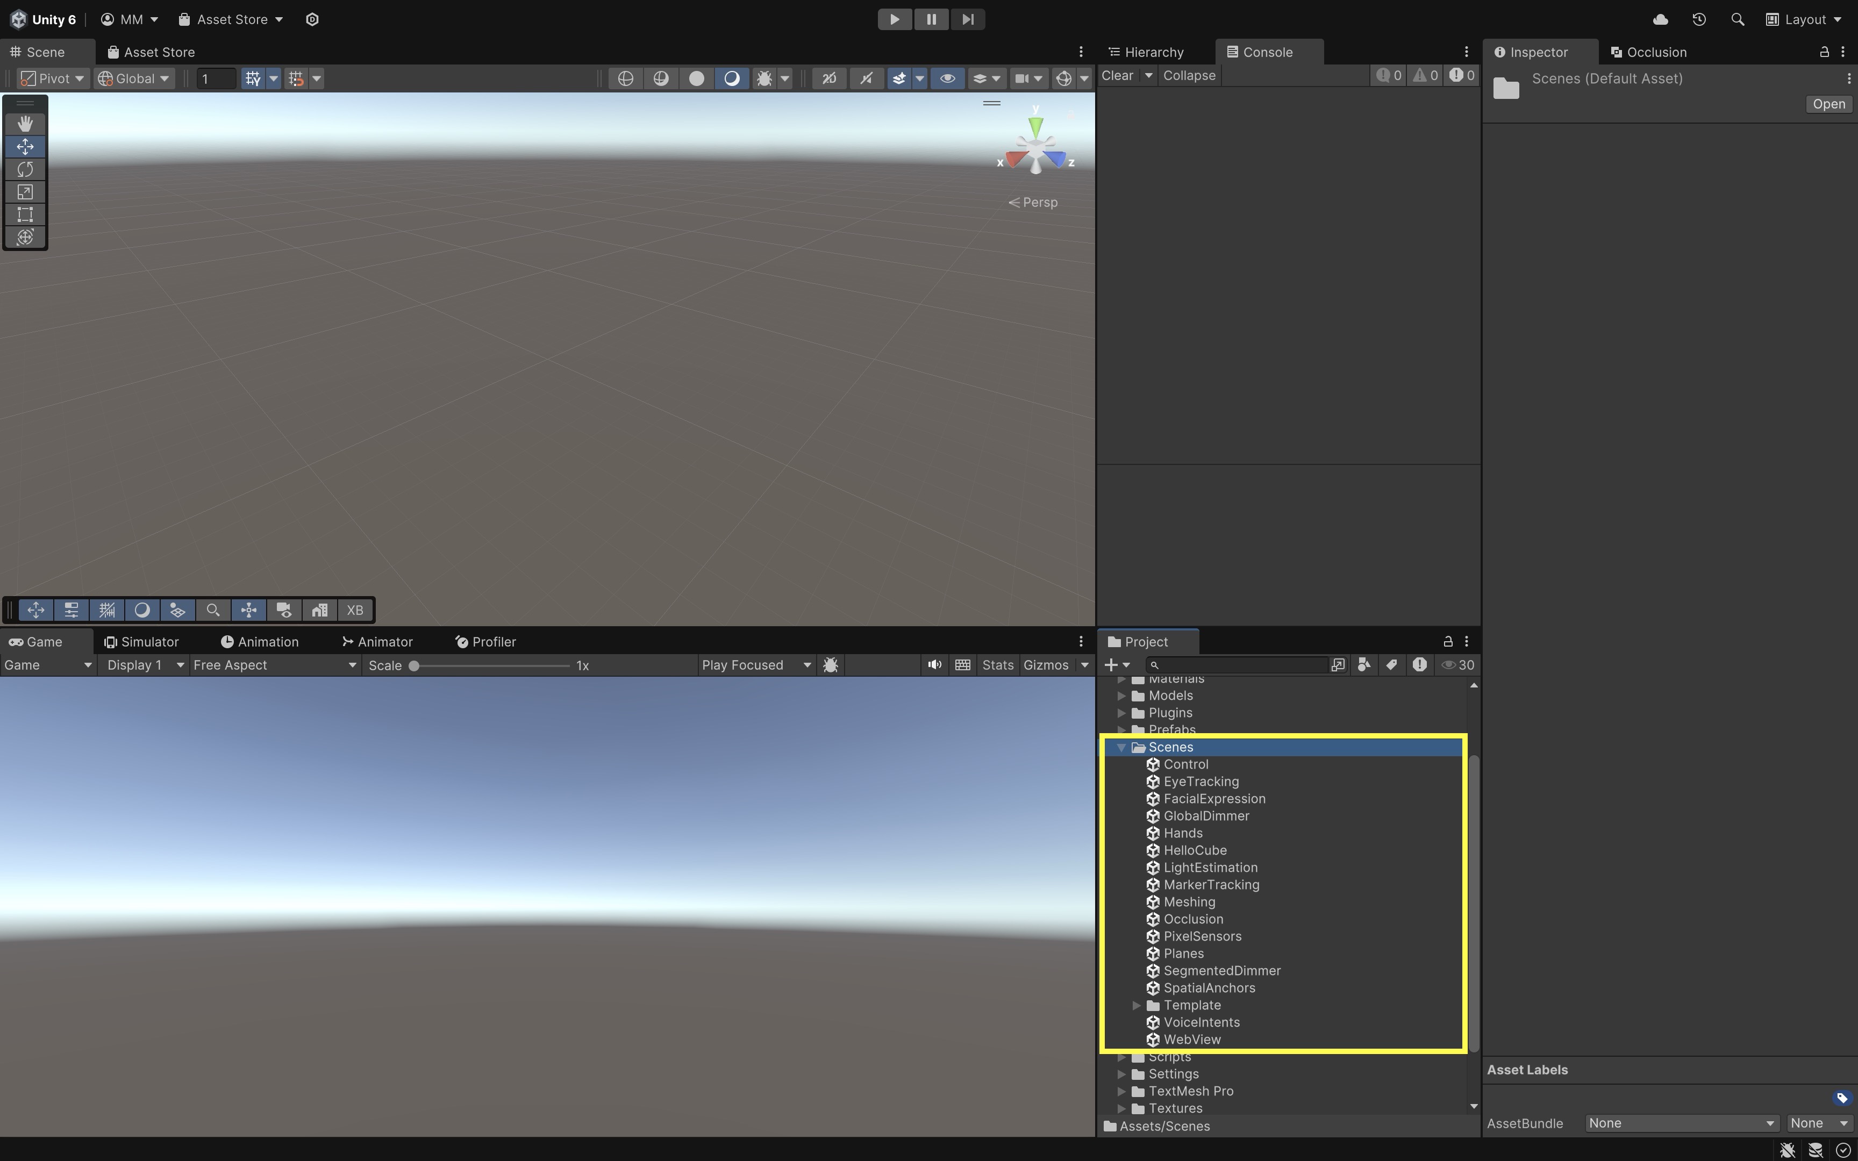Click the Step frame button
The width and height of the screenshot is (1858, 1161).
click(967, 19)
